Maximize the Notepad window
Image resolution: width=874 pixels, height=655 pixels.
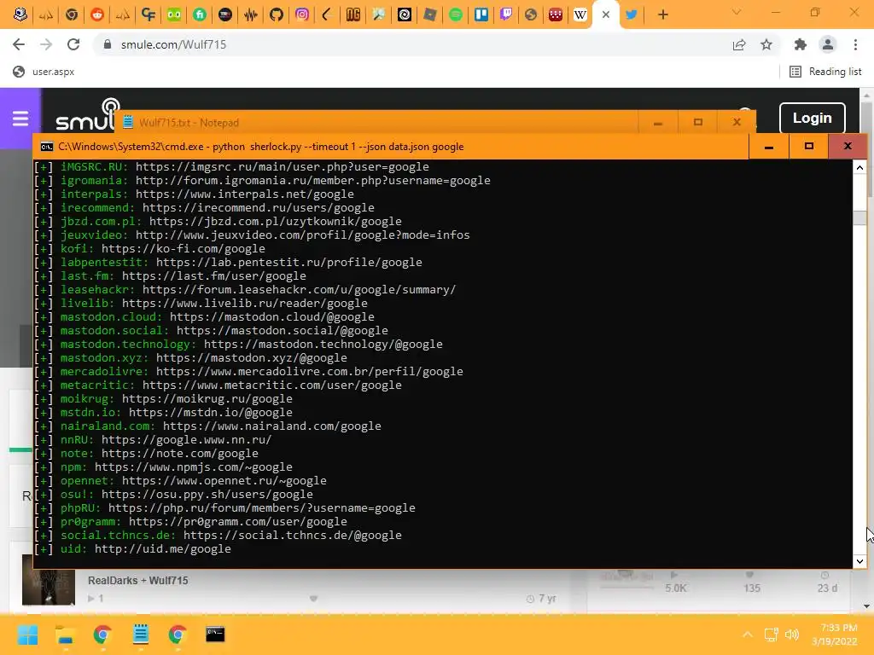point(698,122)
